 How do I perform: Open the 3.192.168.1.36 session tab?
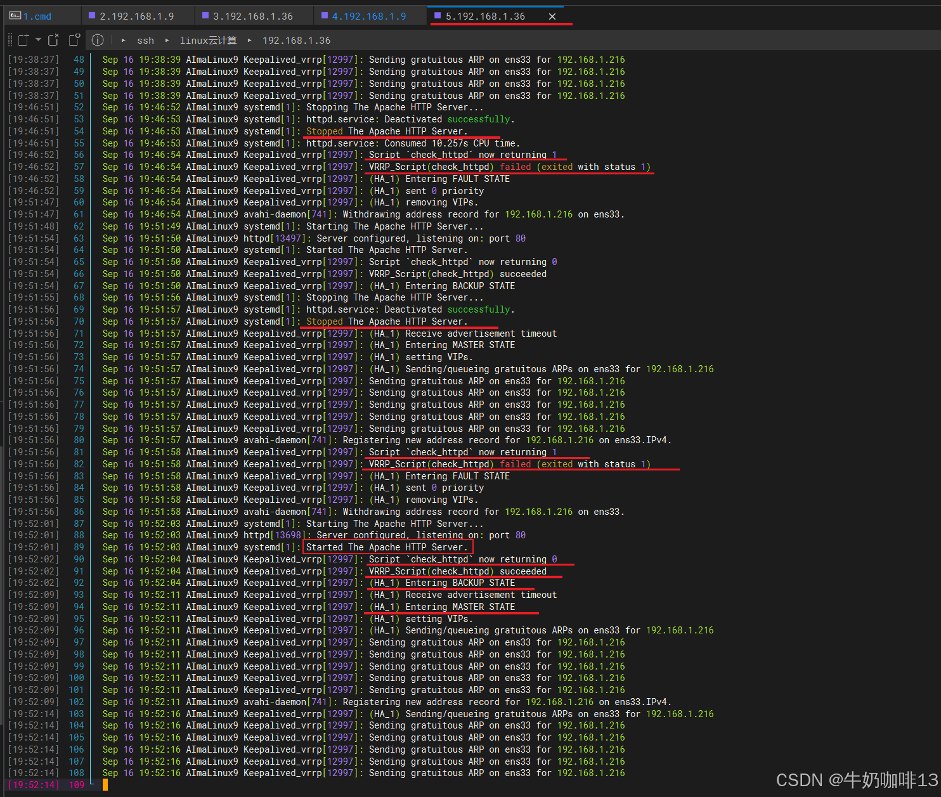(253, 16)
